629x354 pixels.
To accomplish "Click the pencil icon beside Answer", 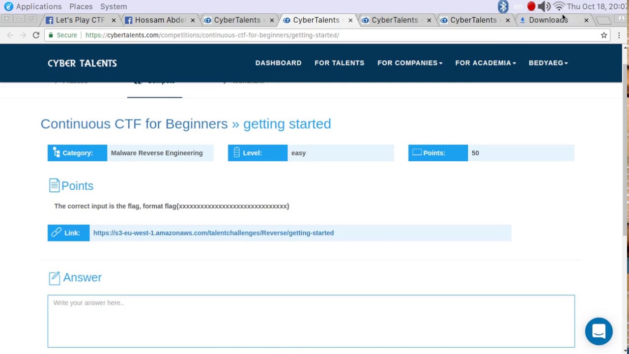I will (x=54, y=278).
